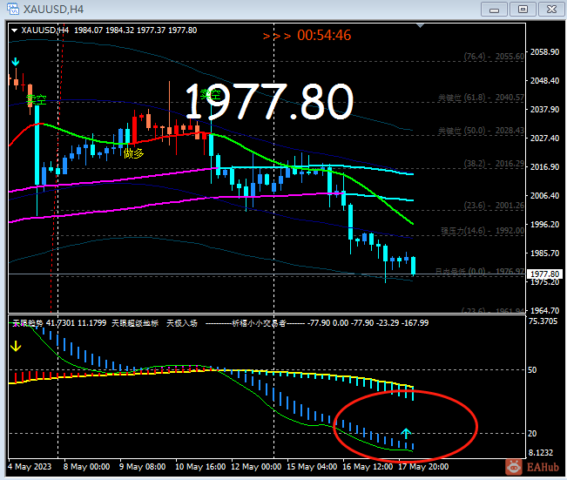The width and height of the screenshot is (567, 480).
Task: Click the cyan down arrow signal above the first candles
Action: click(x=15, y=62)
